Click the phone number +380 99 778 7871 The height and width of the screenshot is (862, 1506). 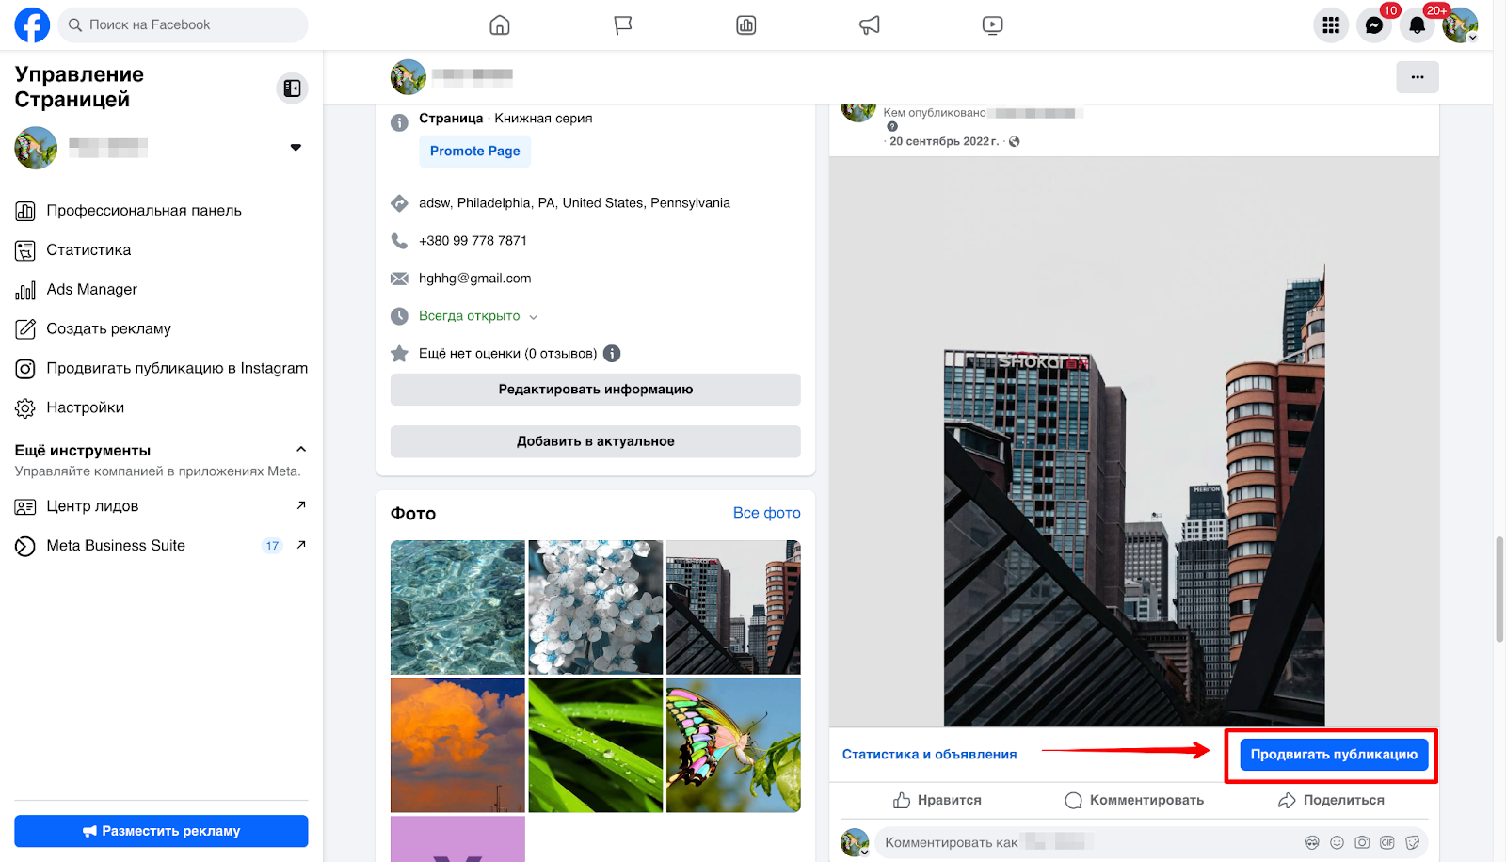click(473, 241)
